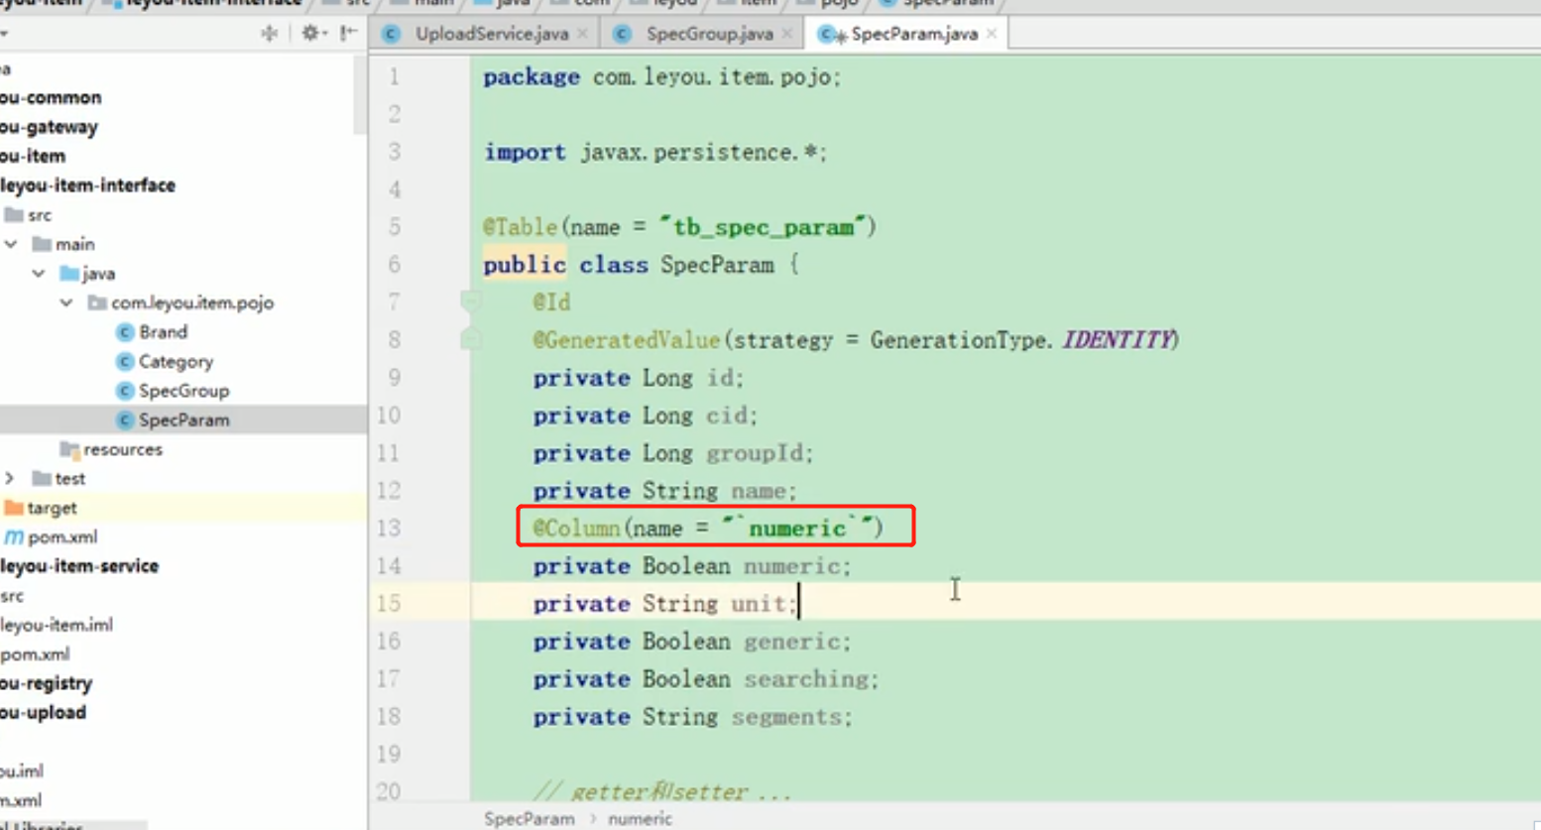
Task: Click 'private Long cid;' declaration
Action: click(645, 415)
